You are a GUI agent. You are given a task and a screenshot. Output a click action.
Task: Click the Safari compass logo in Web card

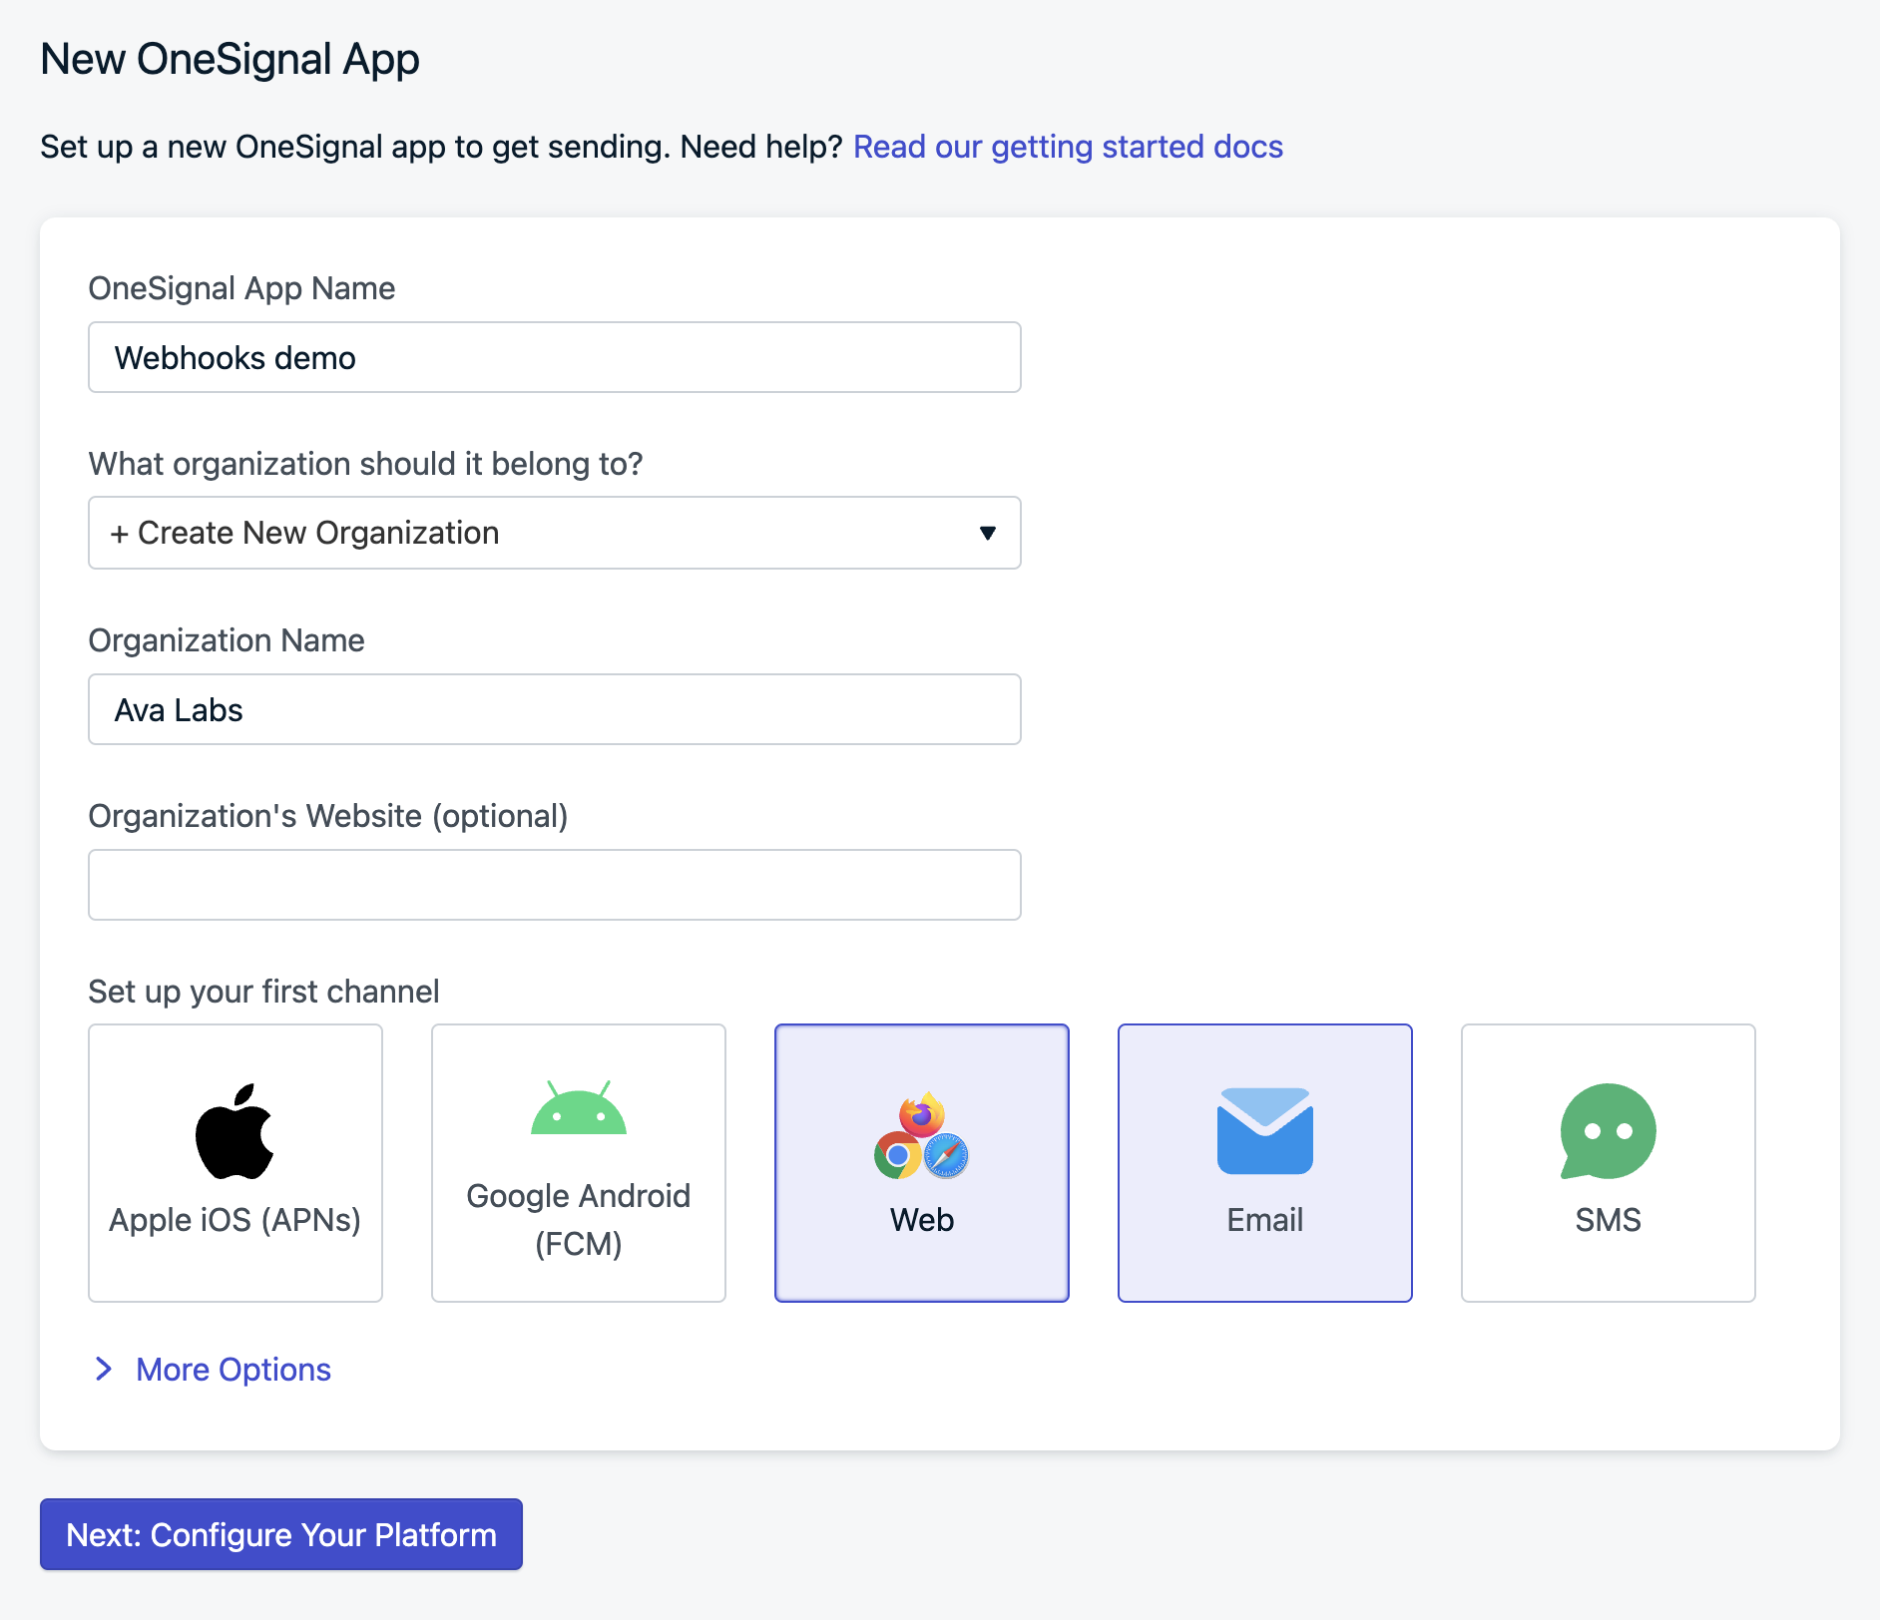946,1155
